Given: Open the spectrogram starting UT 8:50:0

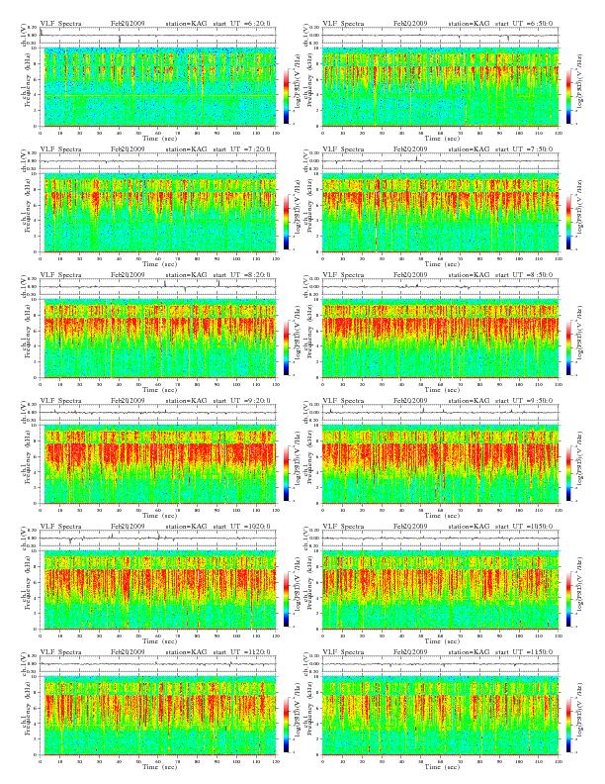Looking at the screenshot, I should 440,339.
